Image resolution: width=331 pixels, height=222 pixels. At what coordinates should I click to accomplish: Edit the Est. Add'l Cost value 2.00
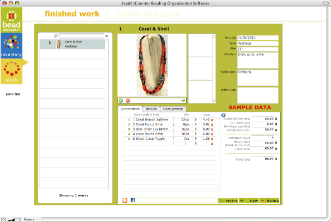coord(262,124)
